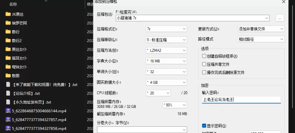Image resolution: width=295 pixels, height=133 pixels.
Task: Open 更新方式 添加并替换文件 dropdown
Action: (x=261, y=29)
